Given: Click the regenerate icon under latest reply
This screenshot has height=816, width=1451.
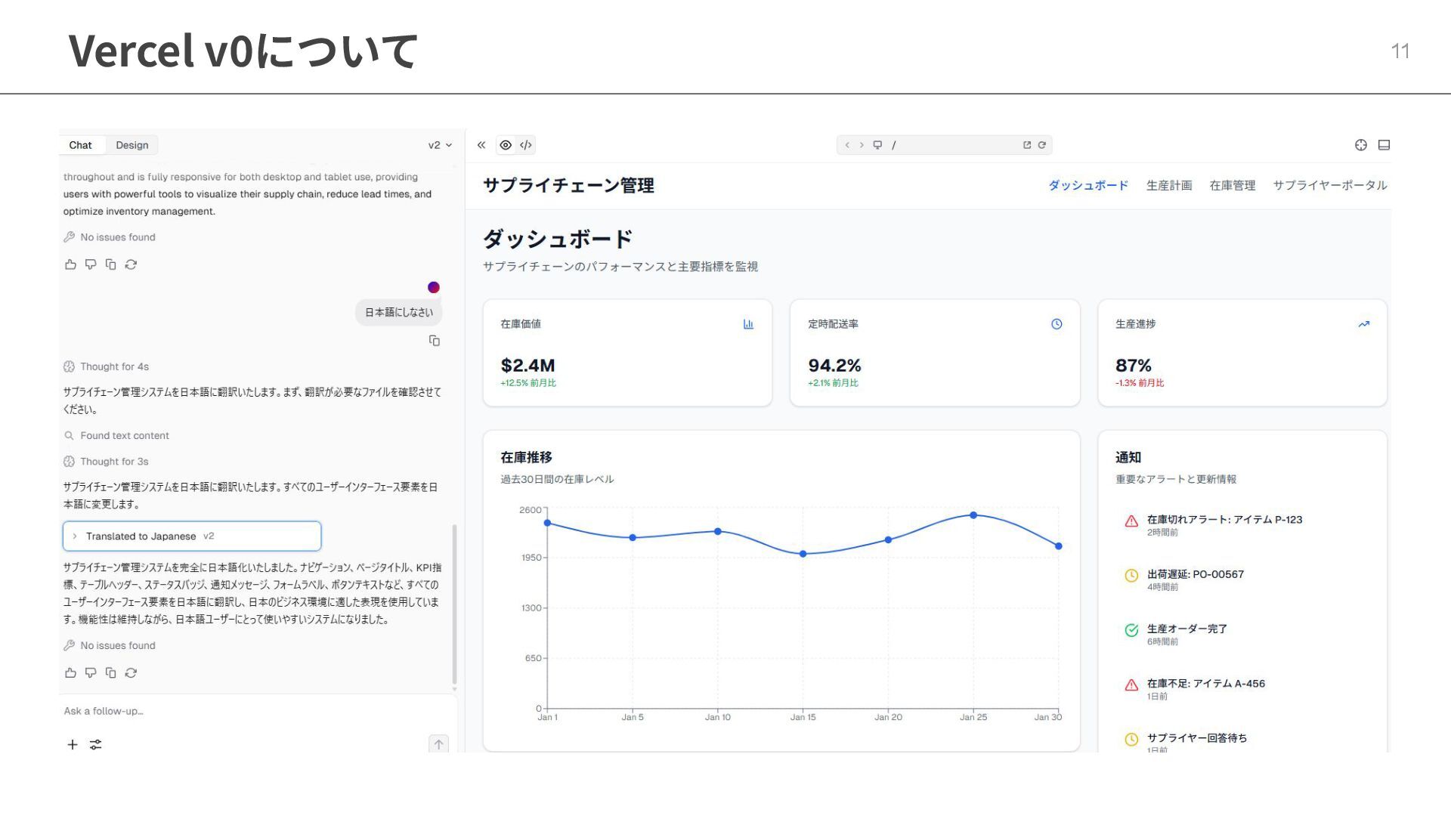Looking at the screenshot, I should 131,672.
